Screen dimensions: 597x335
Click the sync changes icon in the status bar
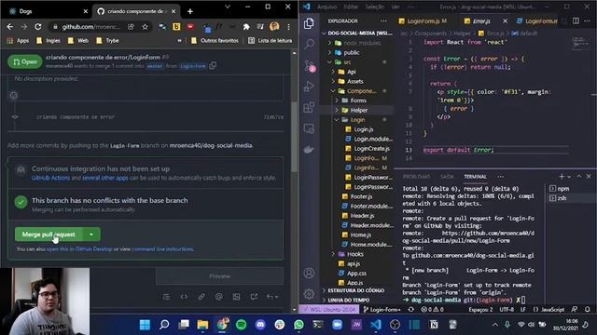pos(410,309)
